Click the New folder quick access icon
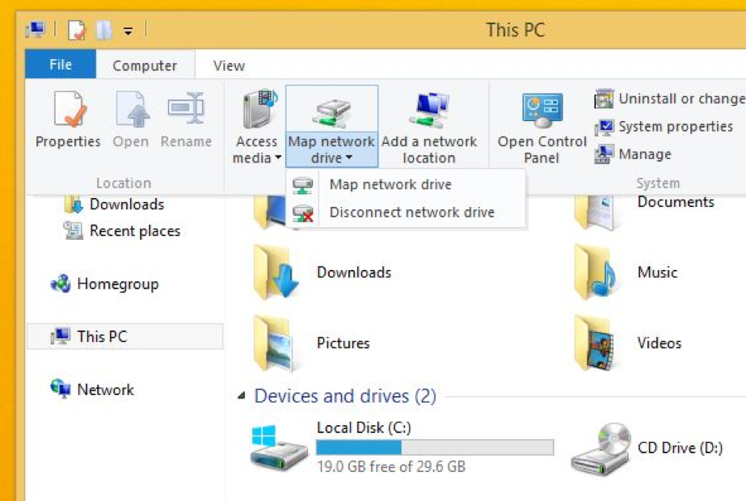Viewport: 746px width, 501px height. [104, 30]
